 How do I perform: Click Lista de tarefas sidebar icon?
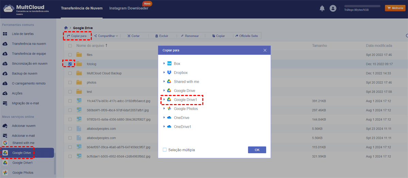pos(5,34)
